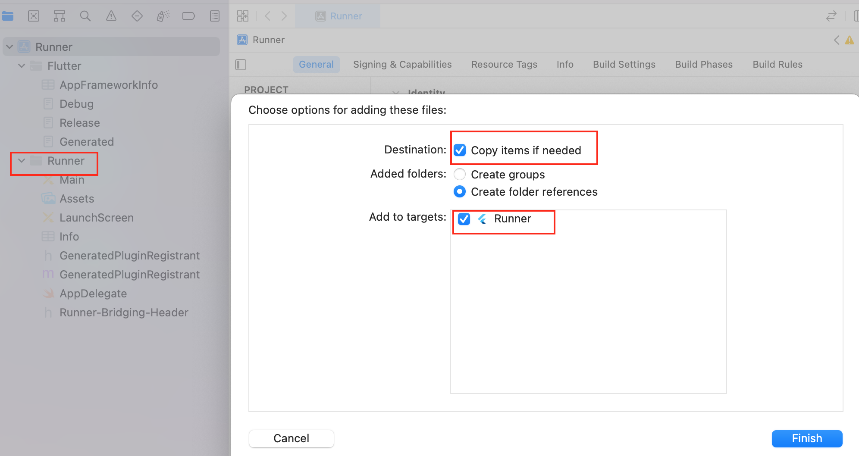Click the related items grid icon
Viewport: 859px width, 456px height.
click(x=243, y=16)
